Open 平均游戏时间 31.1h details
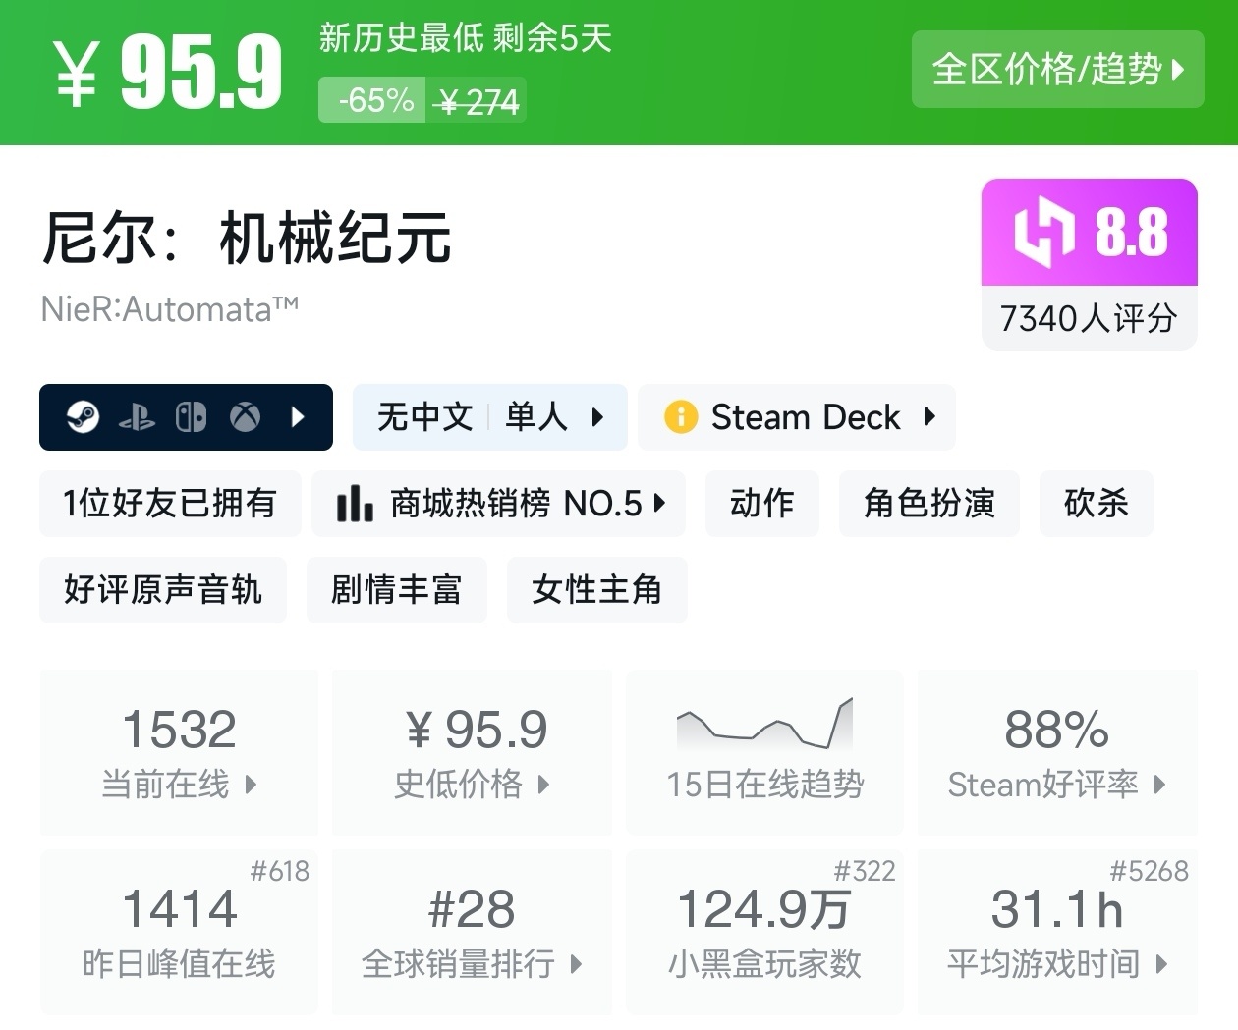 click(x=1057, y=932)
